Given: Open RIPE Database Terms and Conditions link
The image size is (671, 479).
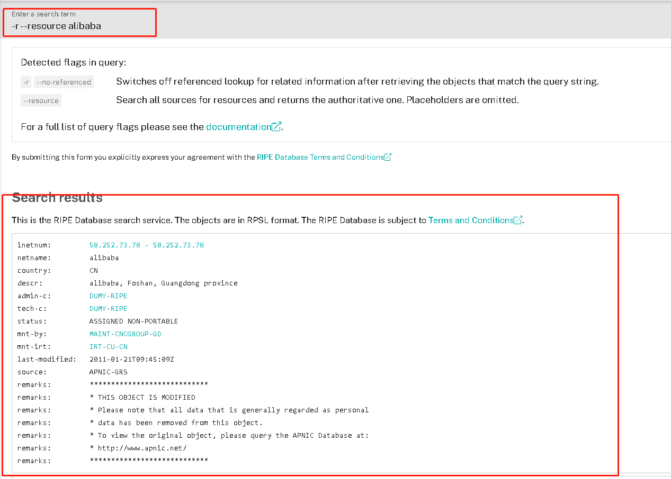Looking at the screenshot, I should click(x=320, y=157).
